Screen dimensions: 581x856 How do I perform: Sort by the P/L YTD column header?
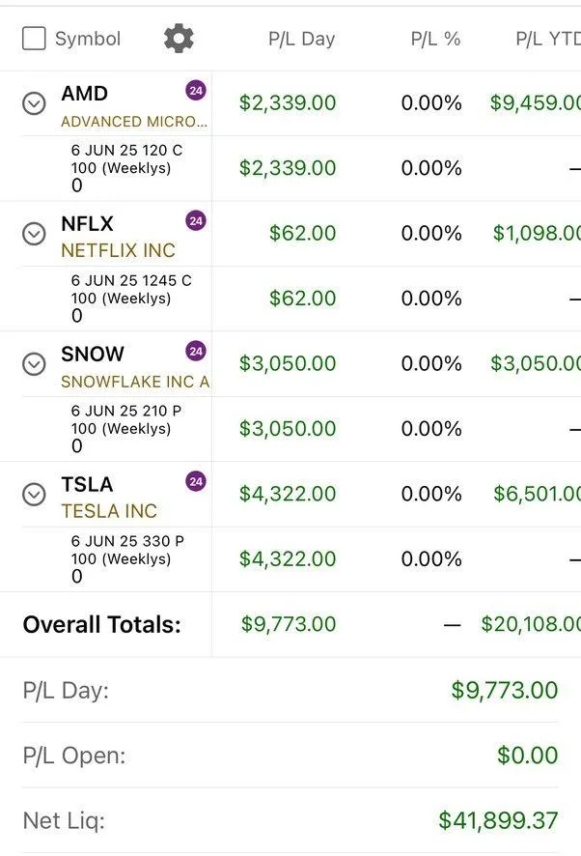546,40
